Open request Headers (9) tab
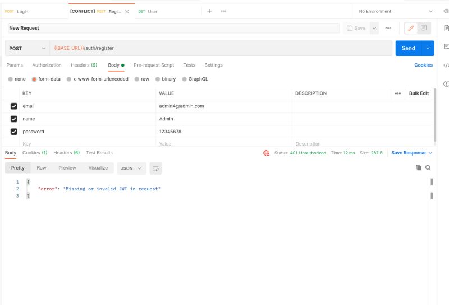 tap(84, 65)
